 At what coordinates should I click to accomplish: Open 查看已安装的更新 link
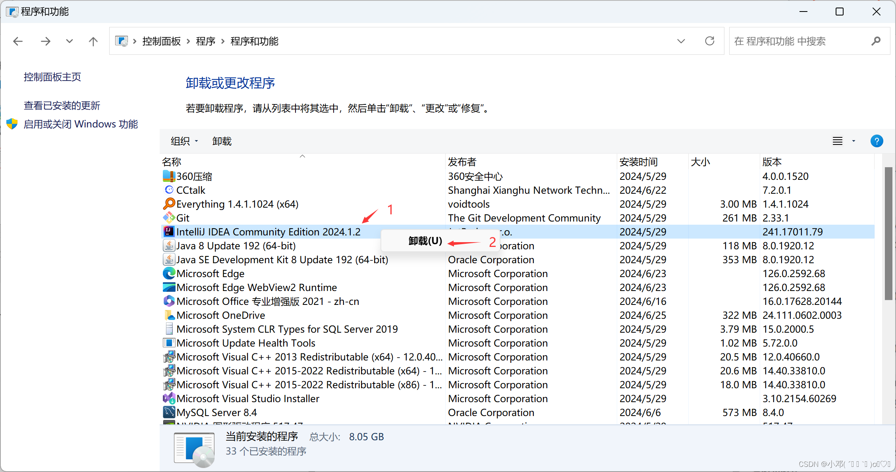[x=62, y=106]
